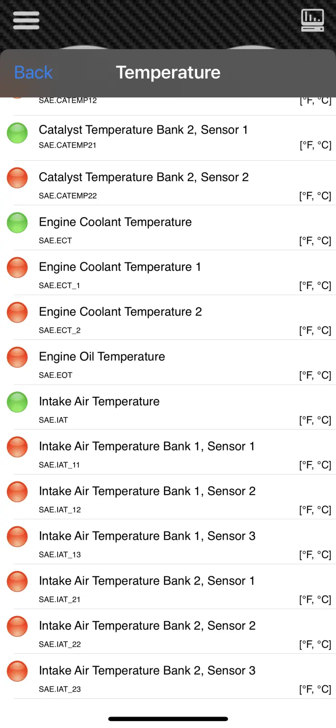Click the Temperature header title

[x=168, y=73]
